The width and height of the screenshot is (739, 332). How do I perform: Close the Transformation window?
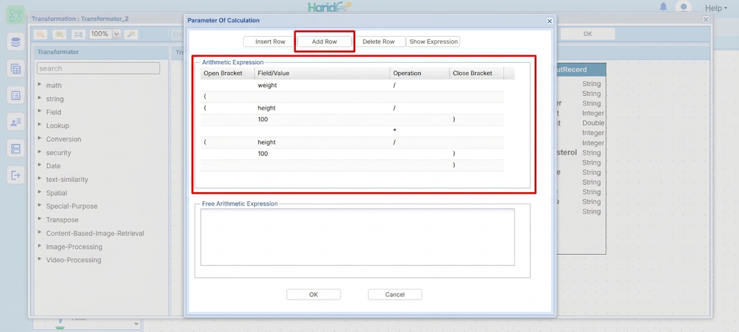click(x=706, y=19)
